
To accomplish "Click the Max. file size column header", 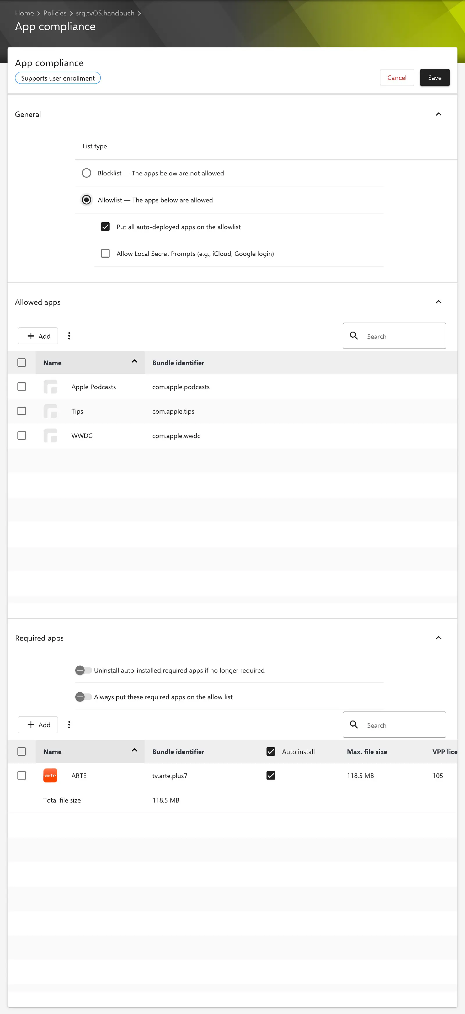I will point(367,751).
